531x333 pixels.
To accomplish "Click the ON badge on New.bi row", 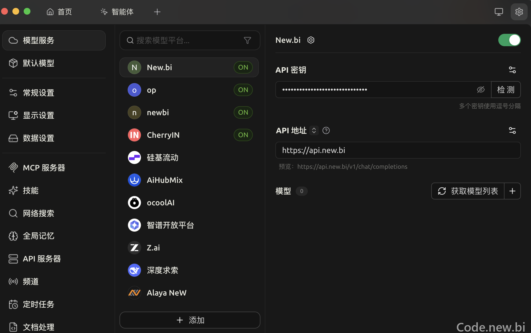I will pyautogui.click(x=243, y=67).
